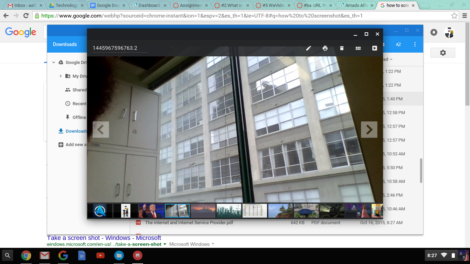The image size is (470, 264).
Task: Click the pencil edit icon in gallery
Action: [309, 48]
